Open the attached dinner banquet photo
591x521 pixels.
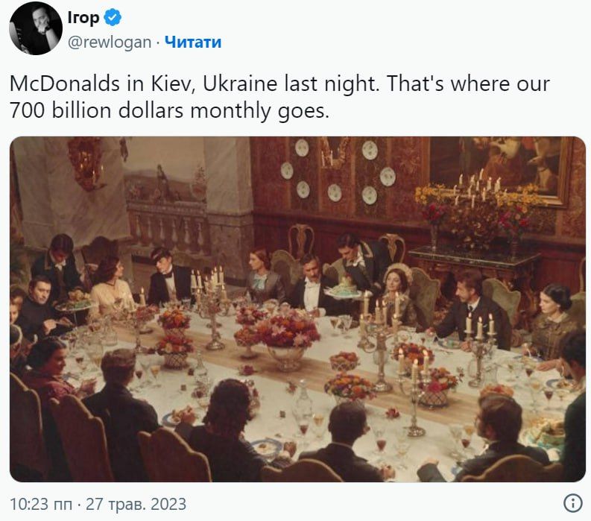[297, 309]
